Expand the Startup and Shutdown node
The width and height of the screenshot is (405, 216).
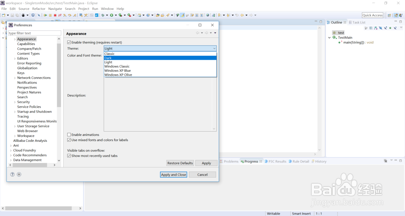pos(15,112)
